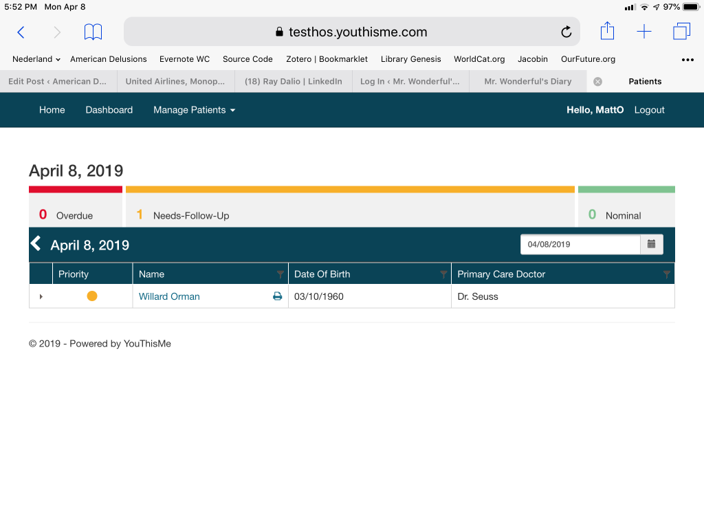Viewport: 704px width, 528px height.
Task: Close the Patients tab with X icon
Action: (597, 82)
